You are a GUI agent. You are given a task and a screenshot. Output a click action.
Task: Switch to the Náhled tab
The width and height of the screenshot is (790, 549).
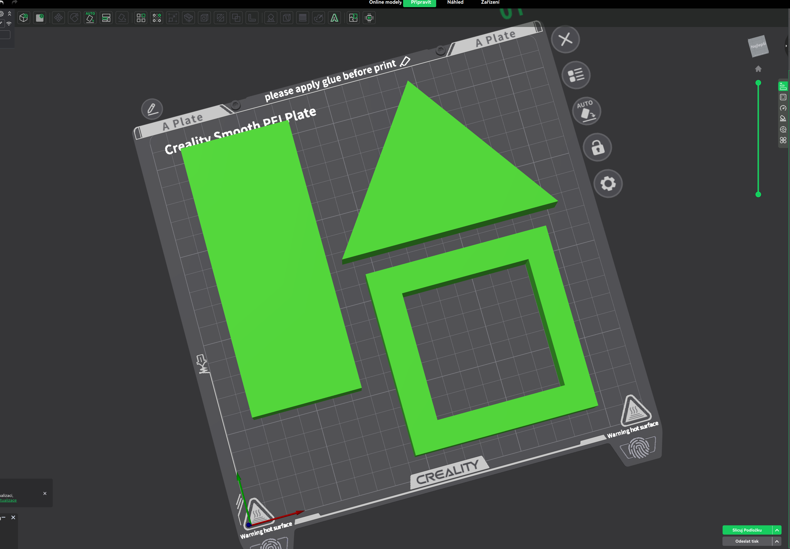coord(455,2)
